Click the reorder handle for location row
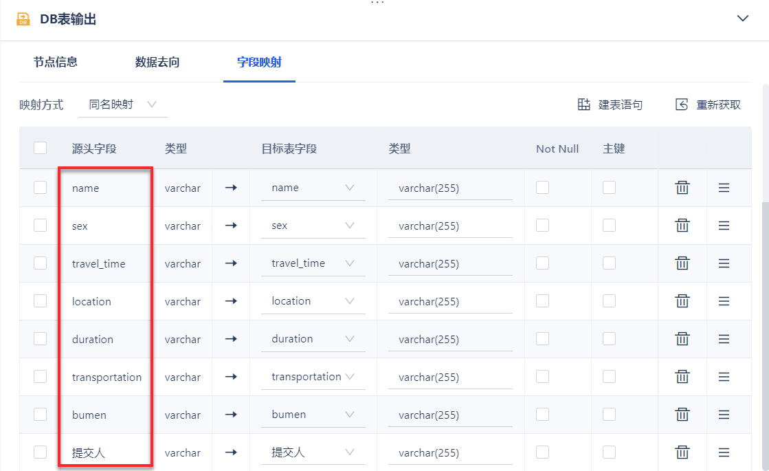The width and height of the screenshot is (769, 471). coord(724,301)
